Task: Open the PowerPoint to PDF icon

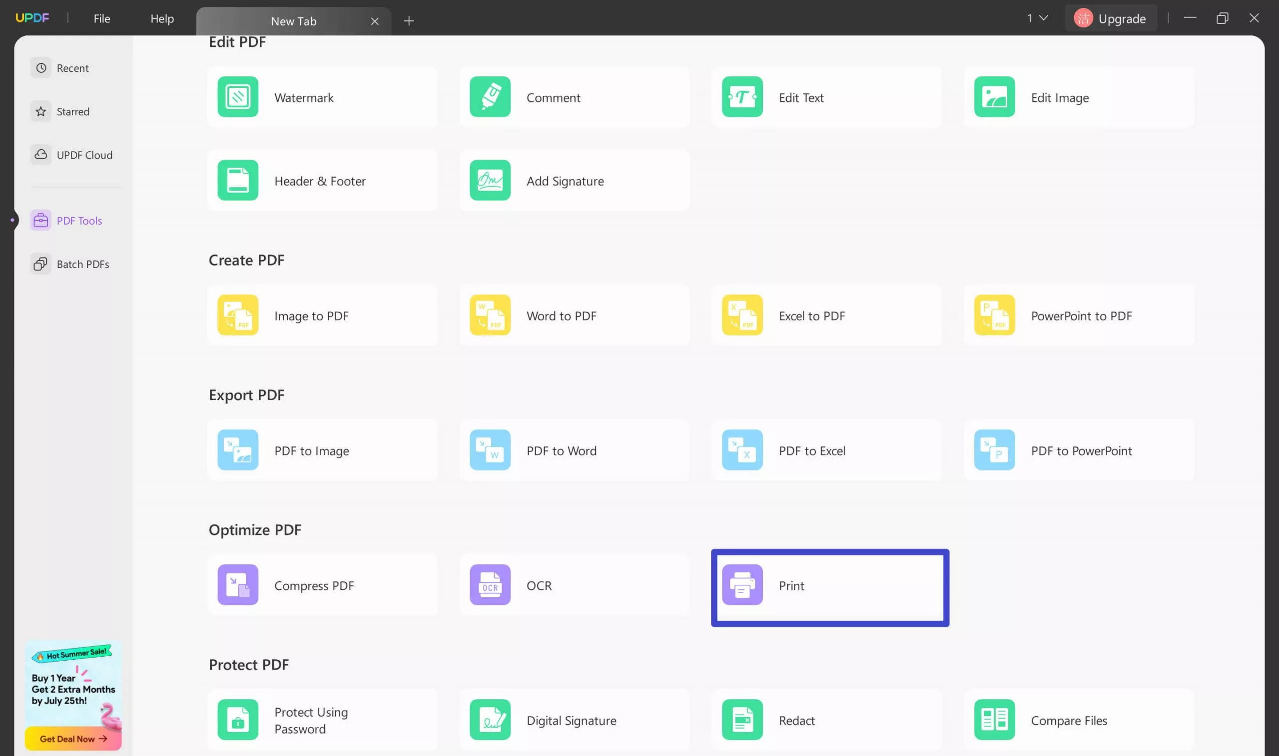Action: point(994,315)
